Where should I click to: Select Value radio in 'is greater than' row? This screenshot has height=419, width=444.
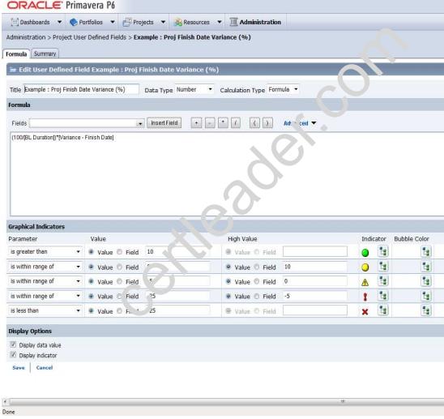(x=92, y=251)
